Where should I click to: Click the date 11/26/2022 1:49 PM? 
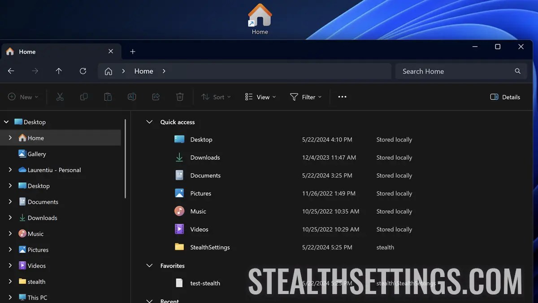(x=329, y=193)
